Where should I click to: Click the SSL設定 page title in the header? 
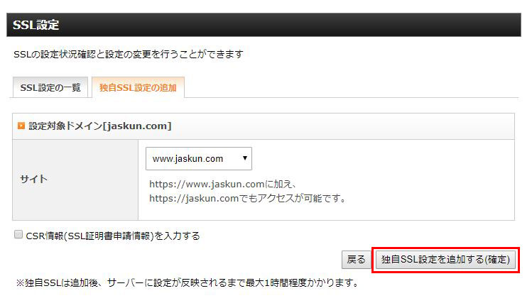(x=36, y=25)
